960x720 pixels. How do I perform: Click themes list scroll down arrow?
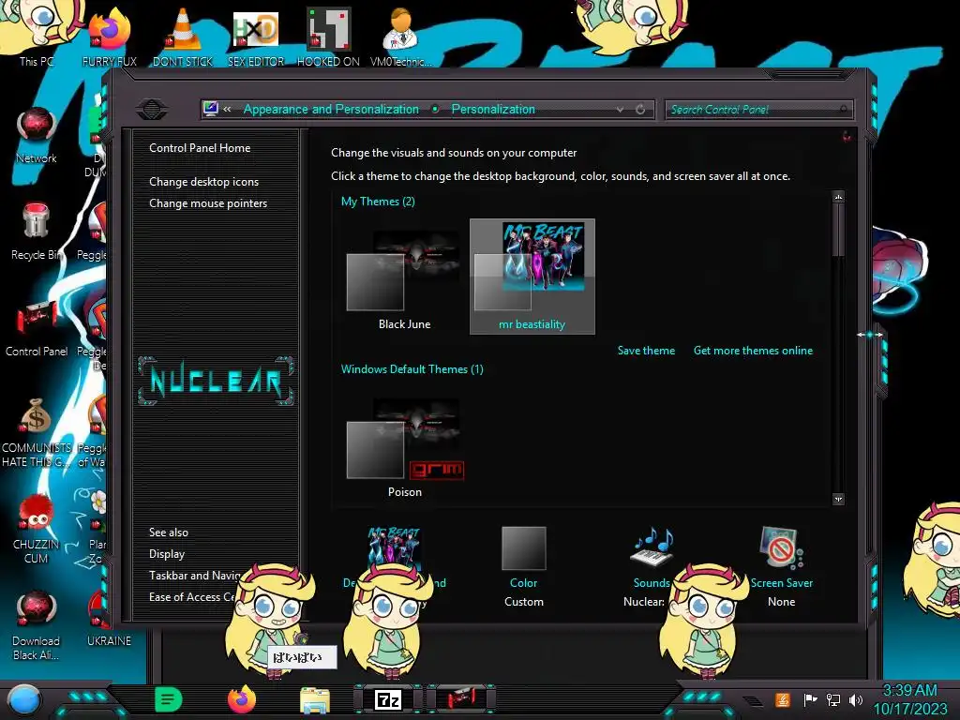838,499
